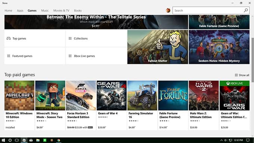Open Fable Fortune cover in Top paid

pyautogui.click(x=173, y=95)
